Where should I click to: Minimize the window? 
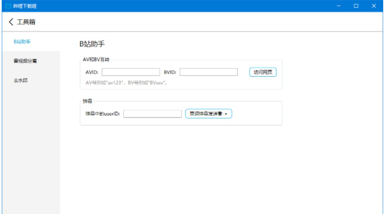(x=339, y=6)
